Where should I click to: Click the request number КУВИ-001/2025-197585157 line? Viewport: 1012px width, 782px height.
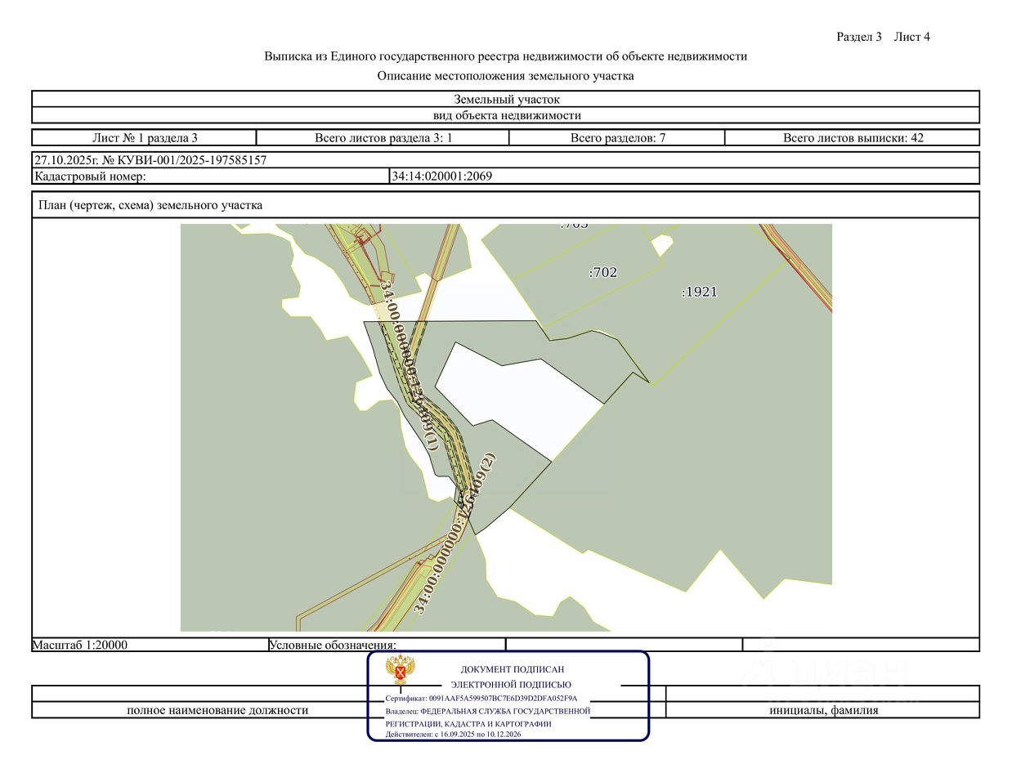coord(150,160)
